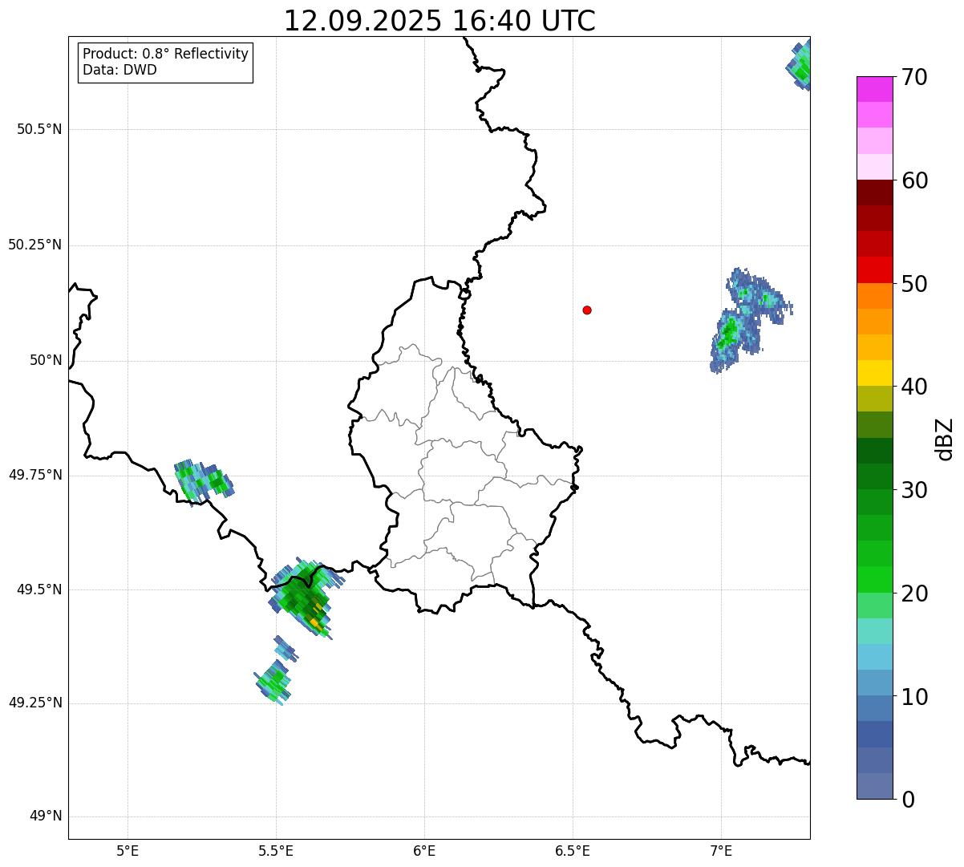The image size is (964, 867).
Task: Click the red station marker dot
Action: coord(587,310)
